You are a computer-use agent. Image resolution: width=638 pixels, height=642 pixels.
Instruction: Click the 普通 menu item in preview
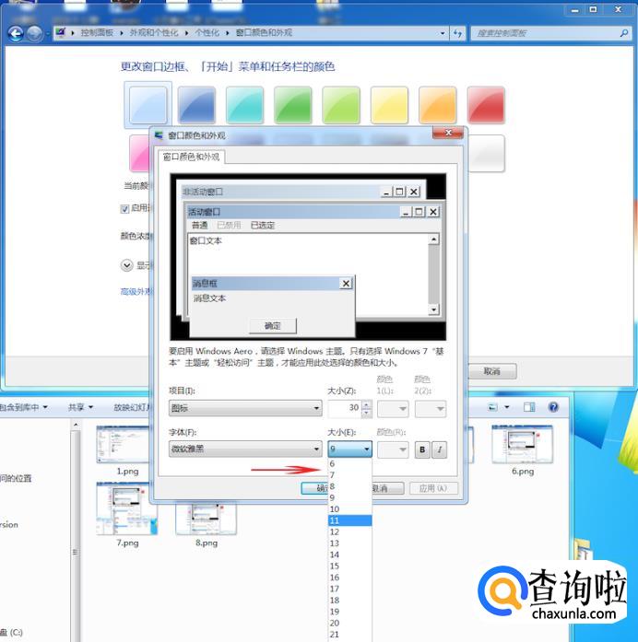199,225
